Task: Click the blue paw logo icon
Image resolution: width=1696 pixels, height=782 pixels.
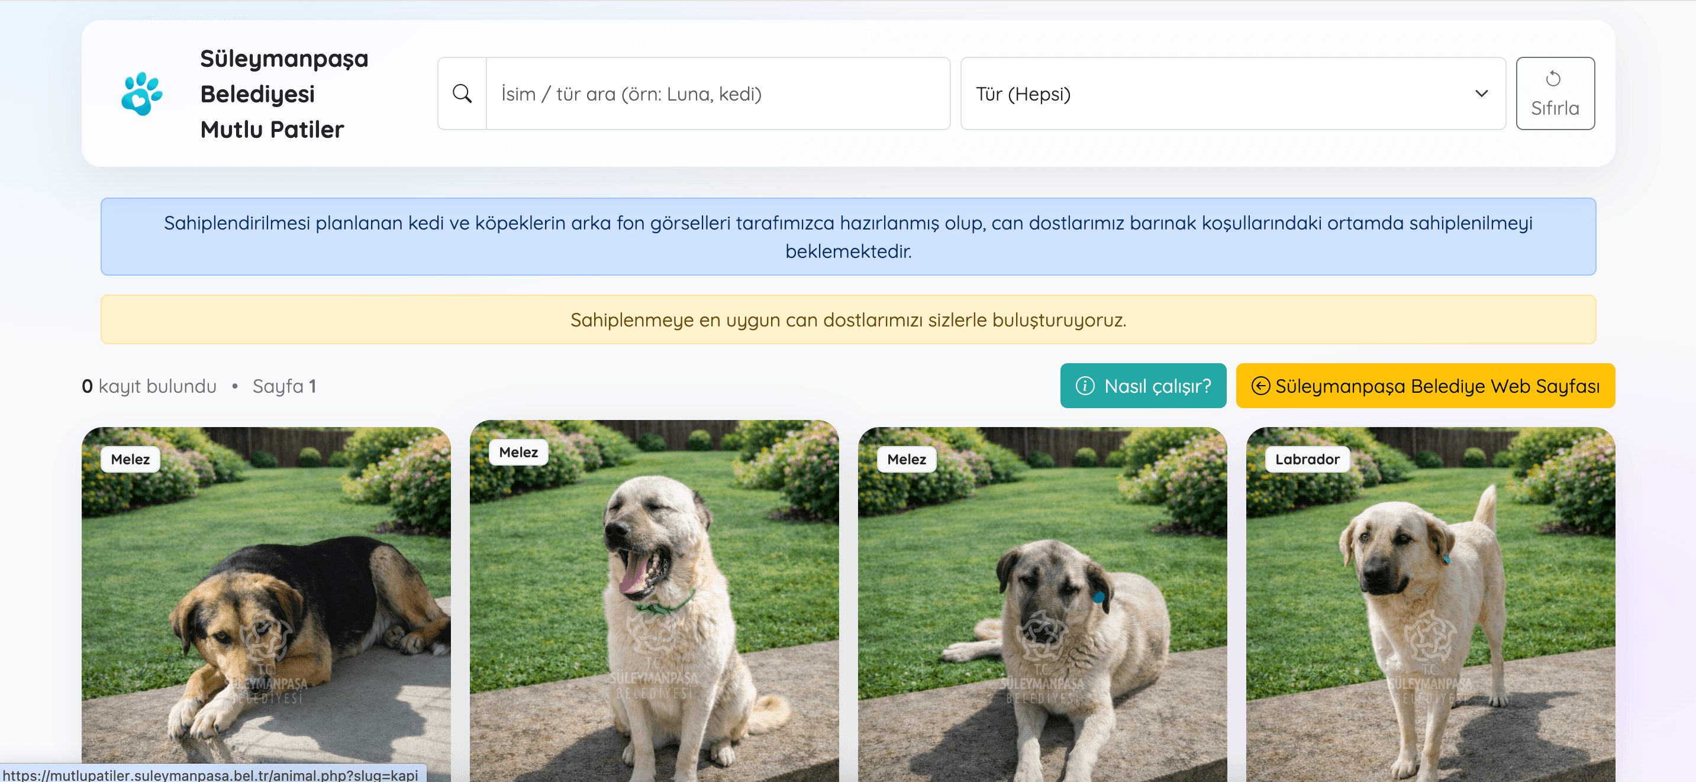Action: point(141,93)
